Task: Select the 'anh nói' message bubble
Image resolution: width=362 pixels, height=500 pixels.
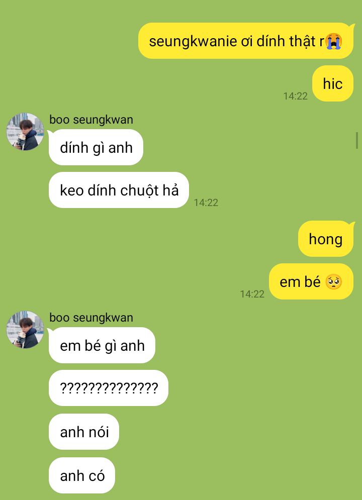Action: tap(84, 432)
